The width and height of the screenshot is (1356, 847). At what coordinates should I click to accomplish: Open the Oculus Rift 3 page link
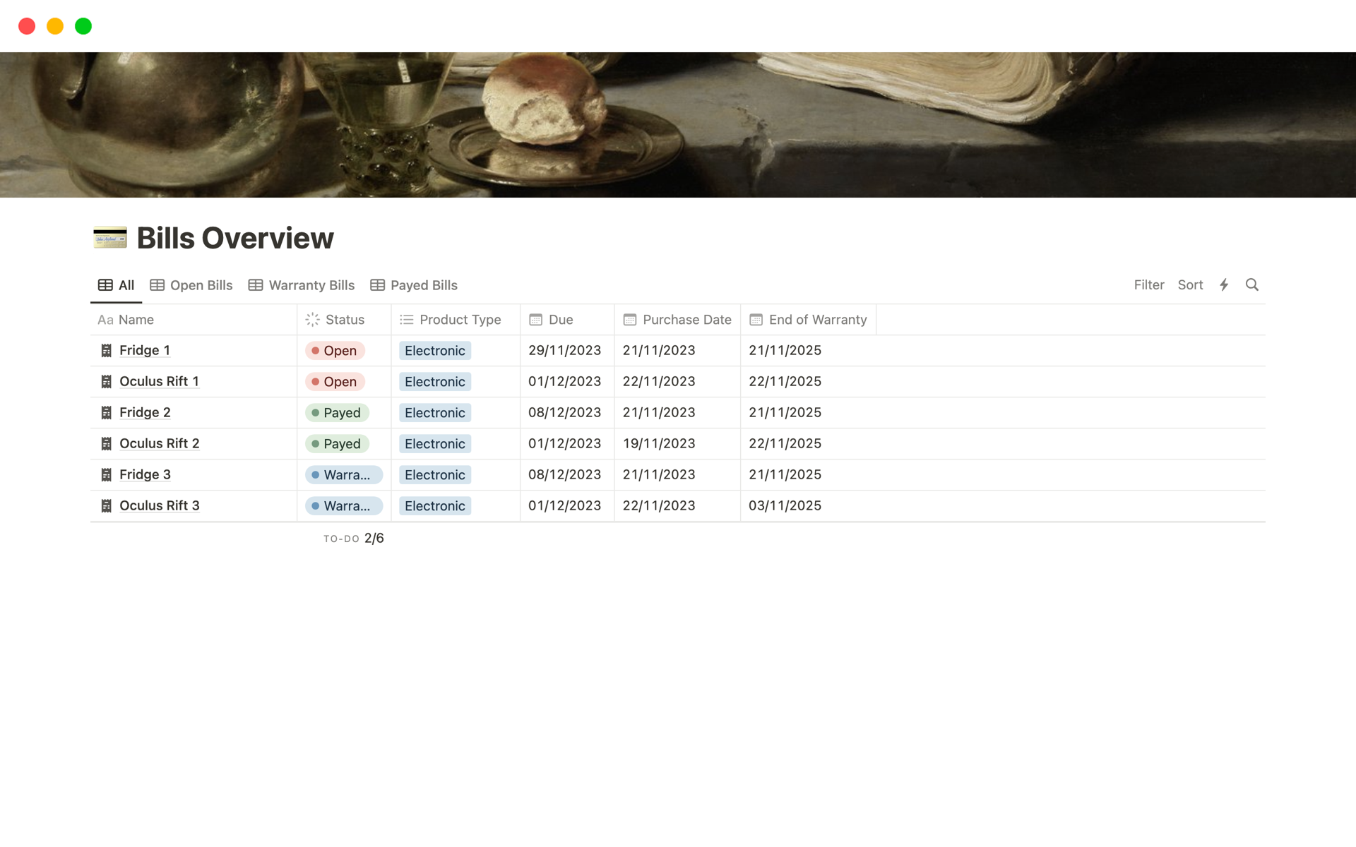coord(159,505)
